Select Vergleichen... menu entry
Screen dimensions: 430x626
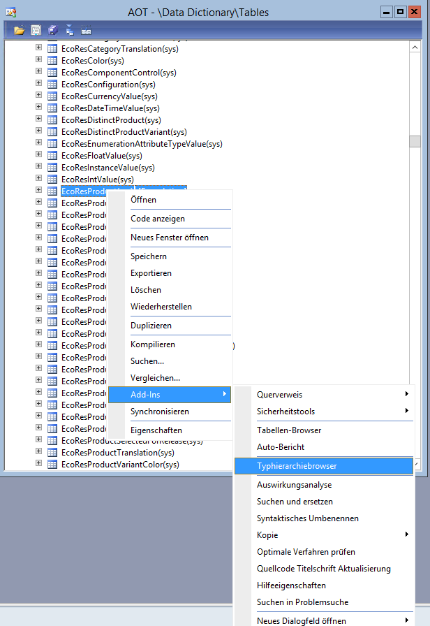pyautogui.click(x=170, y=378)
